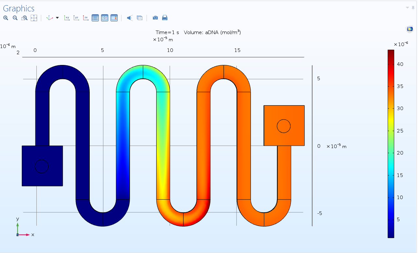Click the legend value 40
This screenshot has width=418, height=253.
pos(400,64)
